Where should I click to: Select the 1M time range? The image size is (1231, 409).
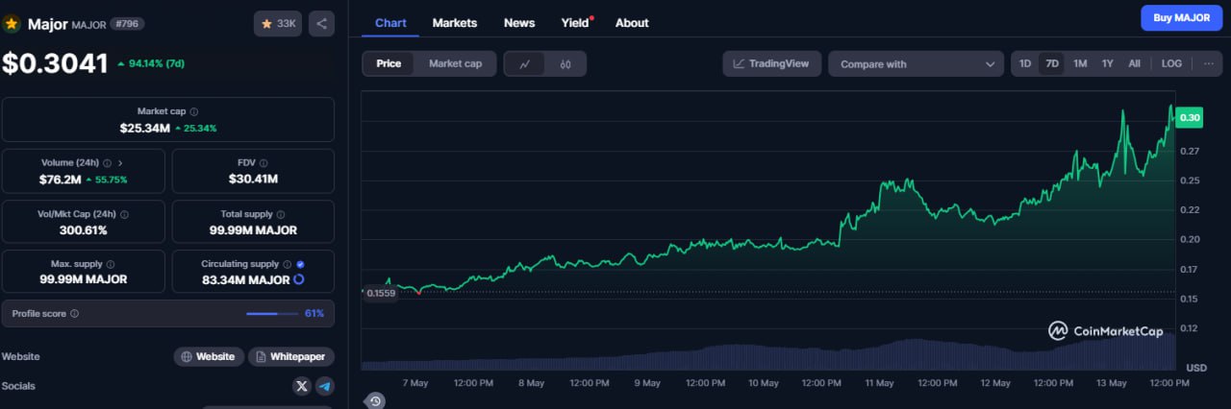coord(1080,63)
